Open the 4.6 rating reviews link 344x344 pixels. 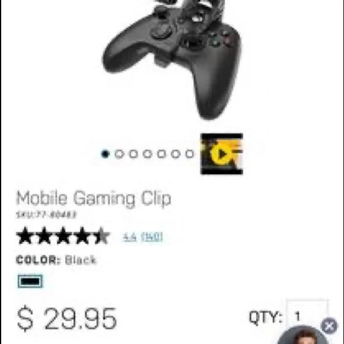pos(142,237)
